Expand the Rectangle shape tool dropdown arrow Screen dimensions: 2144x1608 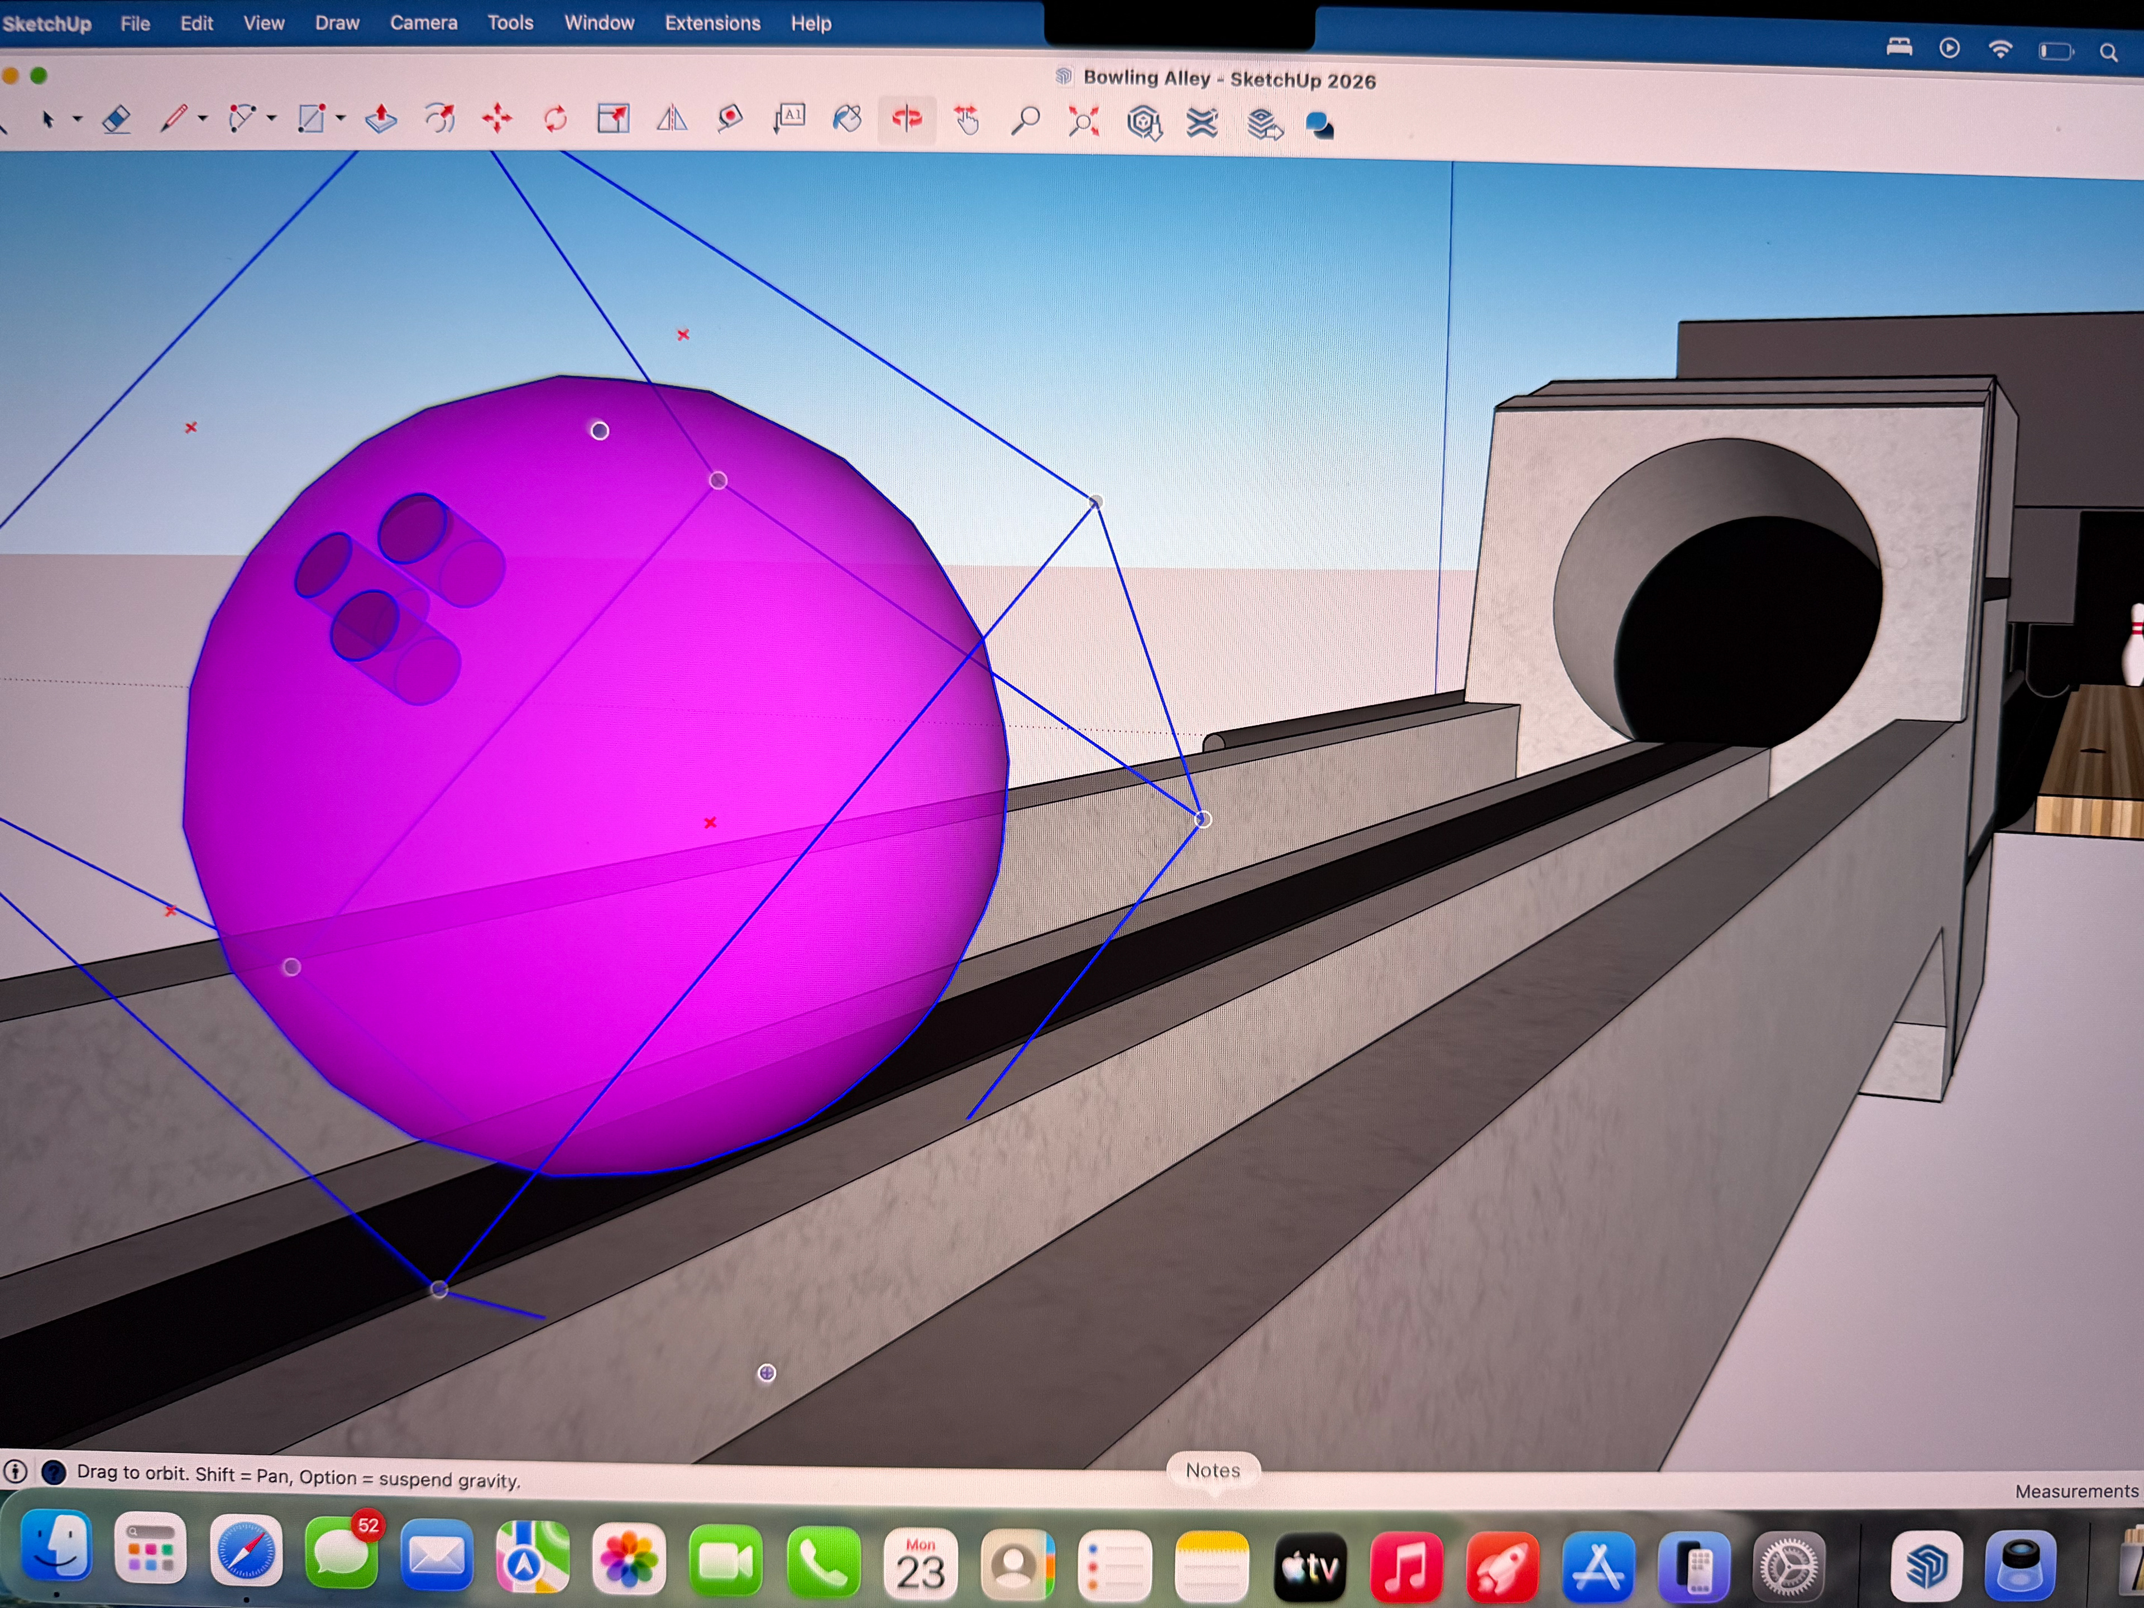point(340,119)
